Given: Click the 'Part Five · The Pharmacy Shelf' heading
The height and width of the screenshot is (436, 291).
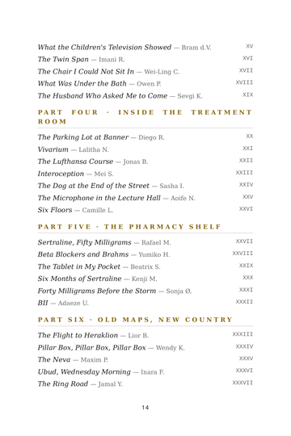Looking at the screenshot, I should pos(129,227).
